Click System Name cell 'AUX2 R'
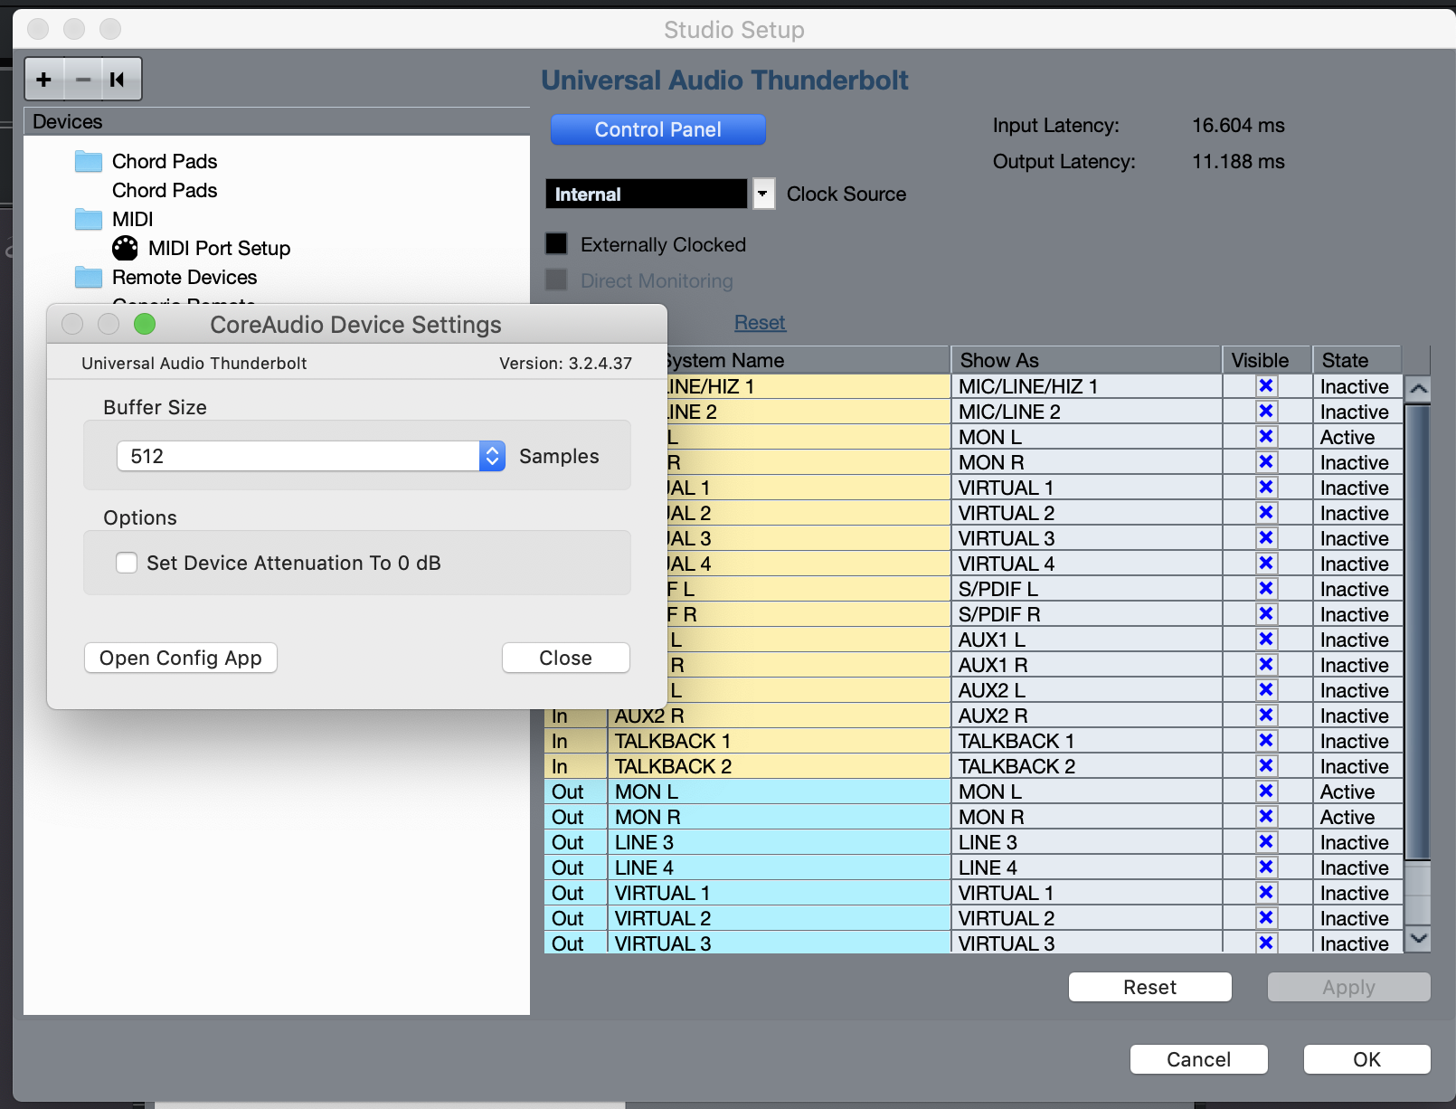The height and width of the screenshot is (1109, 1456). point(779,716)
